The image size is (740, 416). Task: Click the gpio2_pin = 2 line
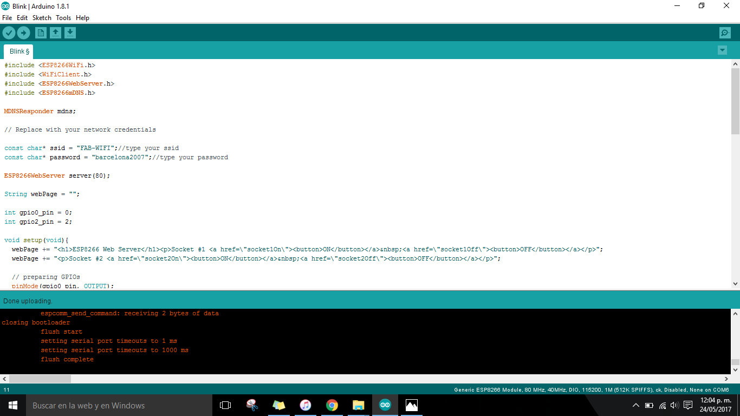pyautogui.click(x=38, y=222)
